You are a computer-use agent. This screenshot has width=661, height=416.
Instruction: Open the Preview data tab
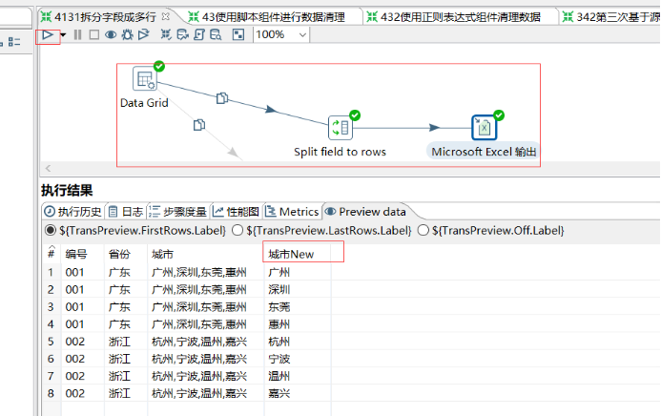tap(365, 212)
